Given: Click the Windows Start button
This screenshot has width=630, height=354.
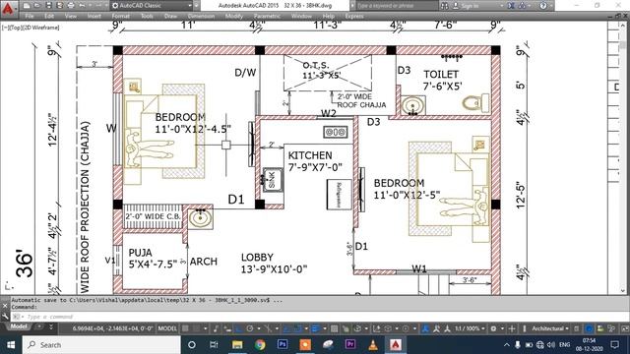Looking at the screenshot, I should (x=11, y=345).
